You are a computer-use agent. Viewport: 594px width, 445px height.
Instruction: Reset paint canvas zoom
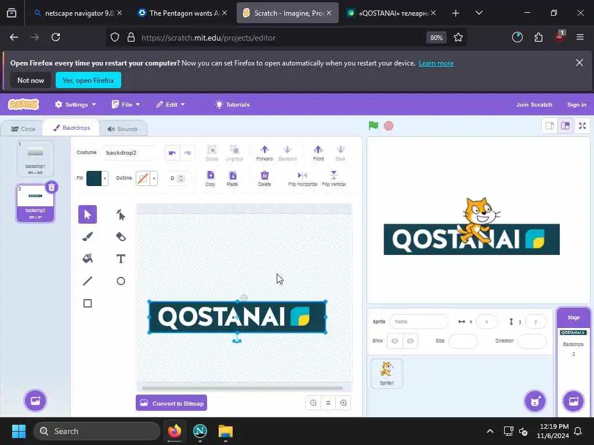click(328, 403)
